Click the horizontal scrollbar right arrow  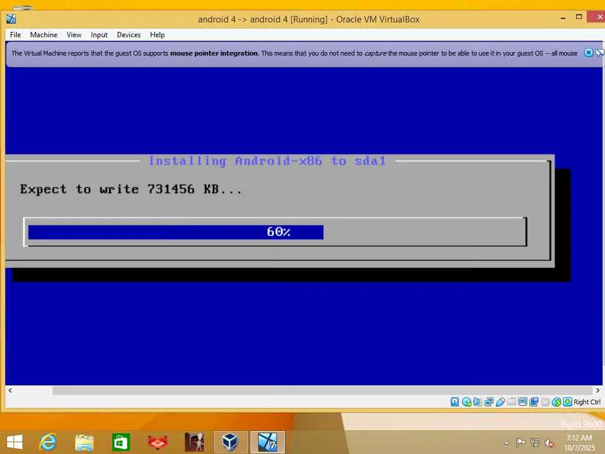(597, 391)
